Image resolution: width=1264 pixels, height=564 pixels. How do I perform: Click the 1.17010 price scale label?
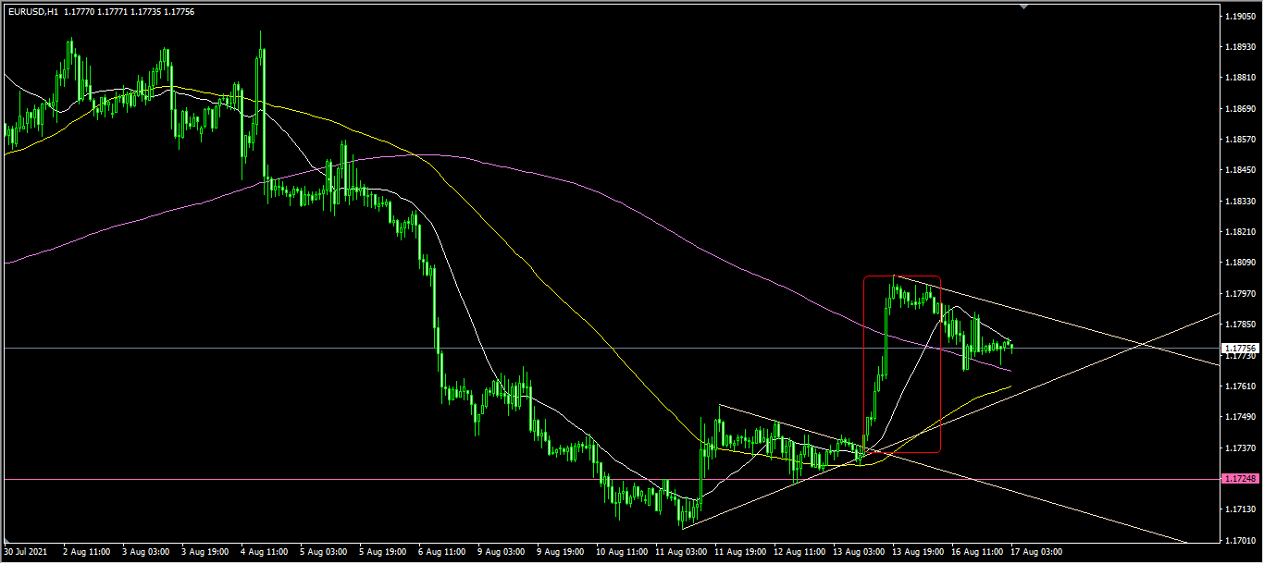coord(1240,540)
